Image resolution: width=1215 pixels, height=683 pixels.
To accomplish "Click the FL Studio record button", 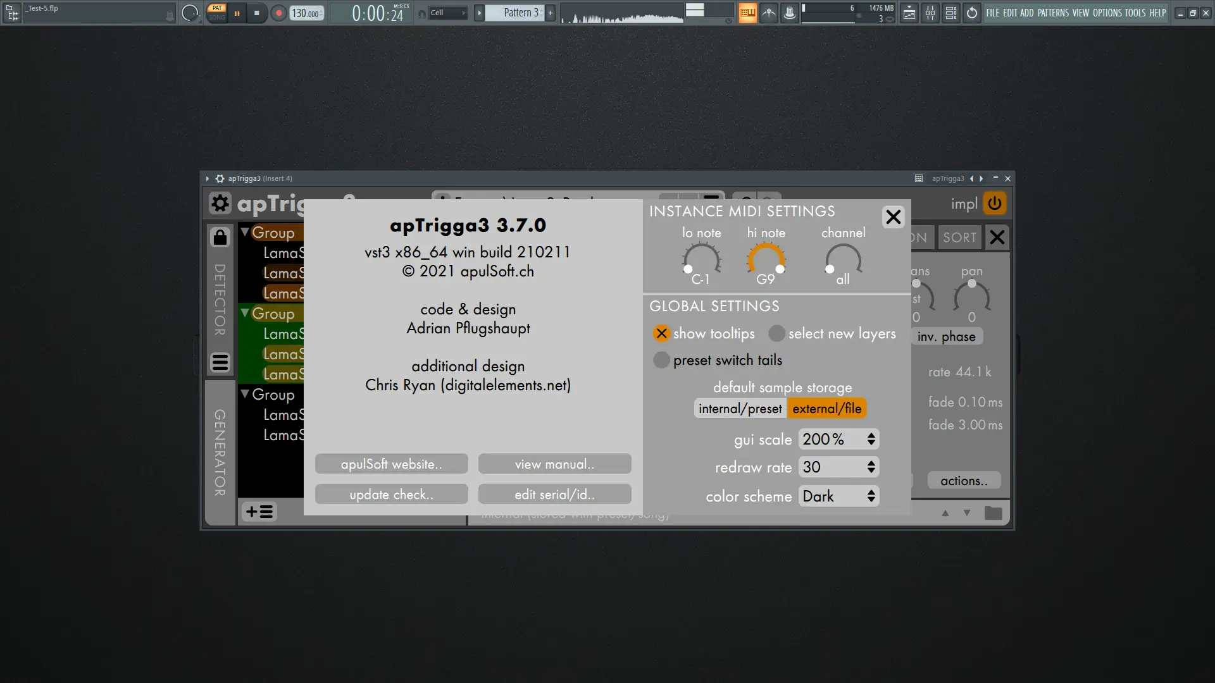I will [278, 13].
